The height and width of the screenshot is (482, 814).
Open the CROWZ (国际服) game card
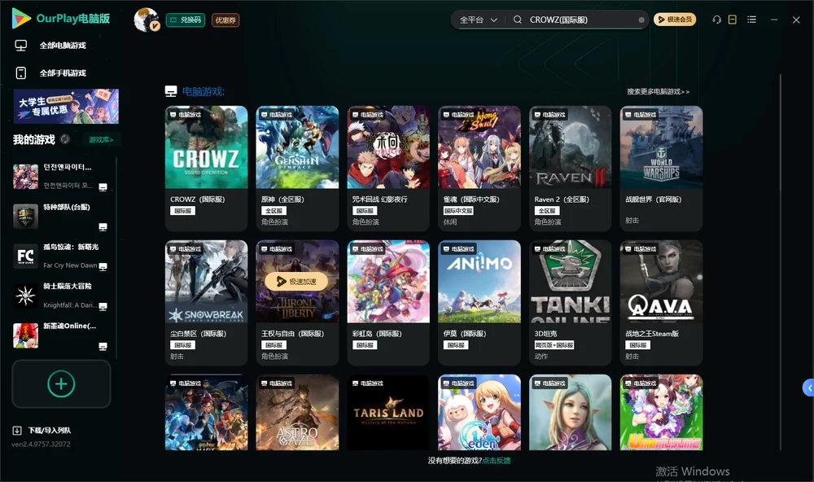(206, 169)
